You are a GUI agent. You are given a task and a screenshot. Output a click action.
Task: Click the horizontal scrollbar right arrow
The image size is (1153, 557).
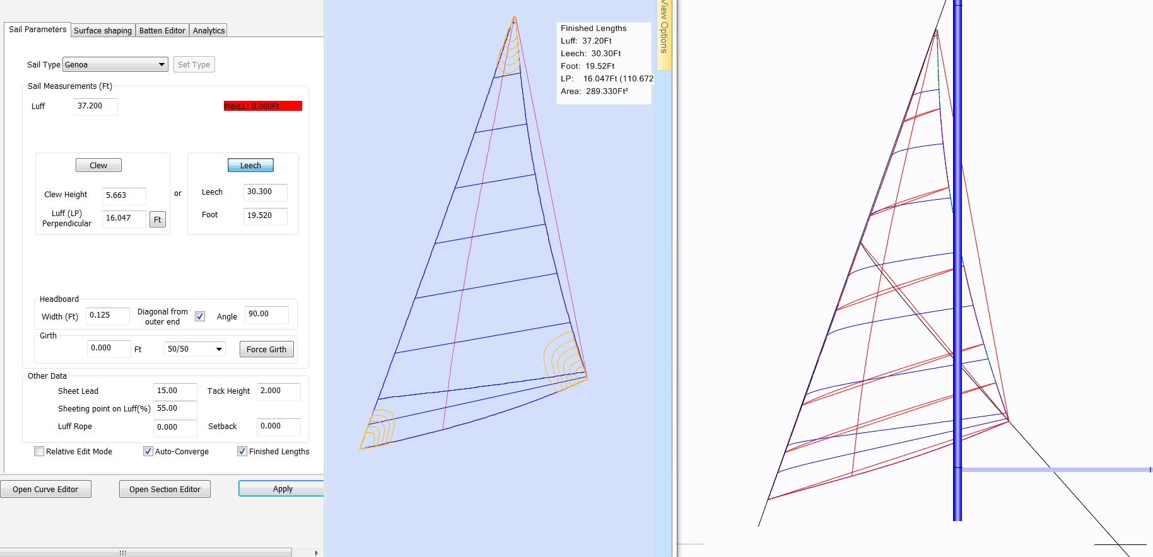[x=316, y=553]
